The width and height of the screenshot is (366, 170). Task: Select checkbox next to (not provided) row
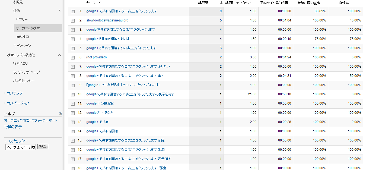(x=73, y=58)
